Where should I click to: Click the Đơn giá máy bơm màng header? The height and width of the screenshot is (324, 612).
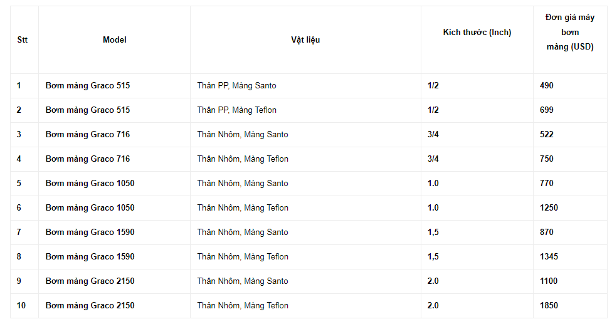[569, 32]
